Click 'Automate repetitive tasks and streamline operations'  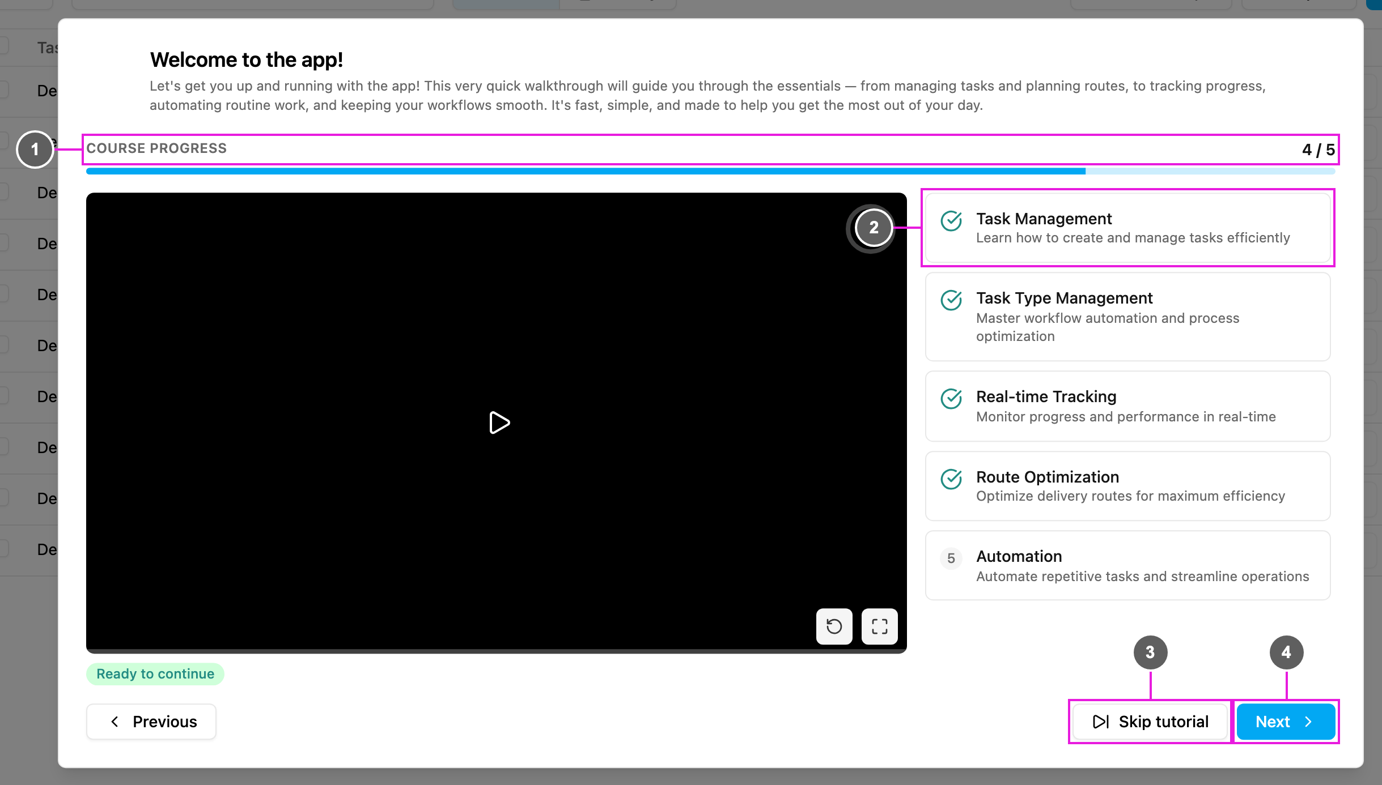pos(1143,577)
